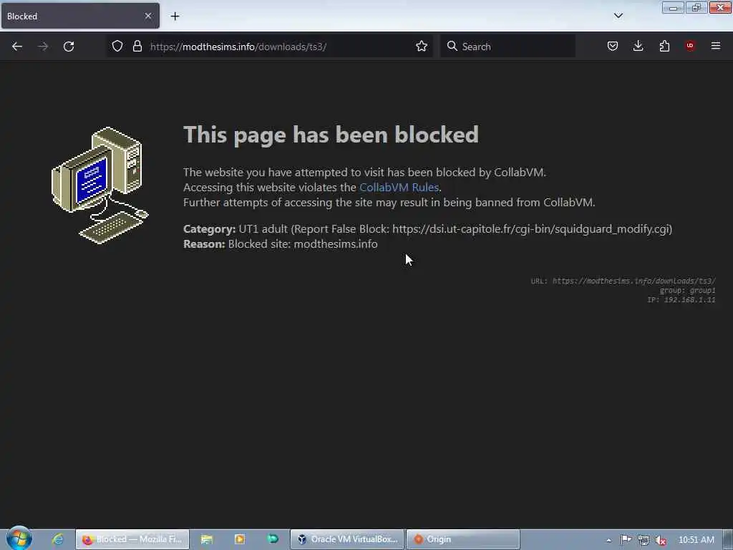Image resolution: width=733 pixels, height=550 pixels.
Task: Click the 'group: group1' text
Action: (687, 291)
